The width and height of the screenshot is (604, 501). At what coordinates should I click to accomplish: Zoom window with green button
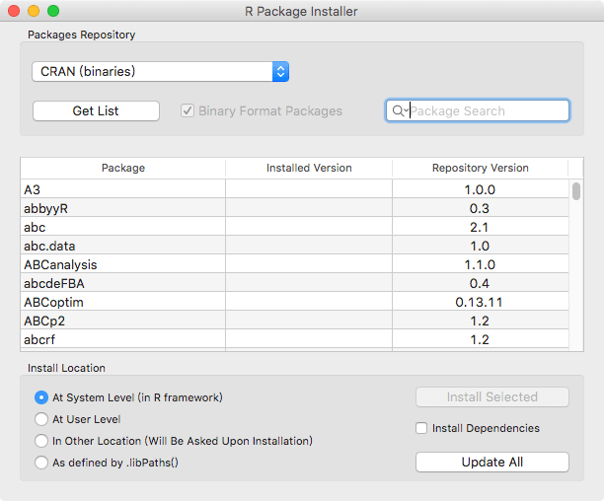click(x=53, y=11)
